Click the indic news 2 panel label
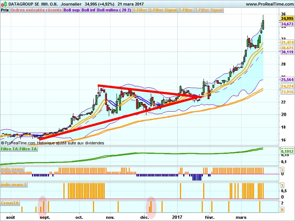 [14, 184]
